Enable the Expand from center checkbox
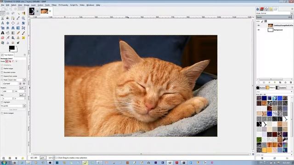 coord(2,76)
